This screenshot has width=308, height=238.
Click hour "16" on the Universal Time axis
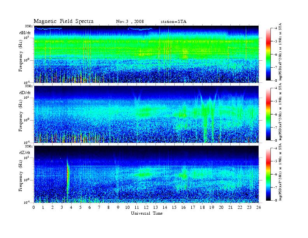coord(184,207)
